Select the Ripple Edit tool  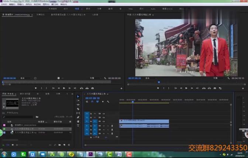pos(78,105)
